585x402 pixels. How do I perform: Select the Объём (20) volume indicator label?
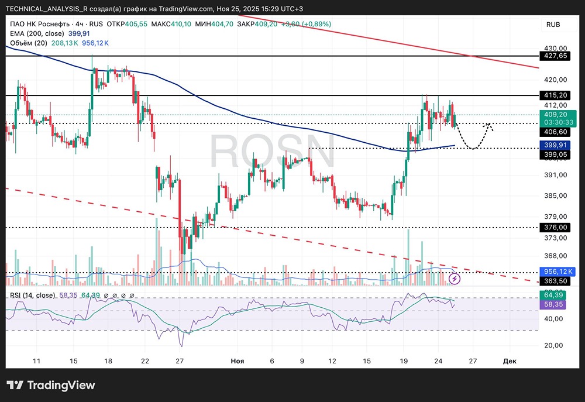pos(29,43)
